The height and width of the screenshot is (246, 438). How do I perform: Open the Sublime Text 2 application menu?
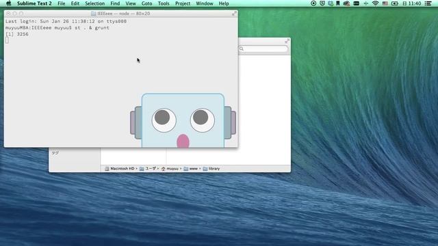coord(34,3)
